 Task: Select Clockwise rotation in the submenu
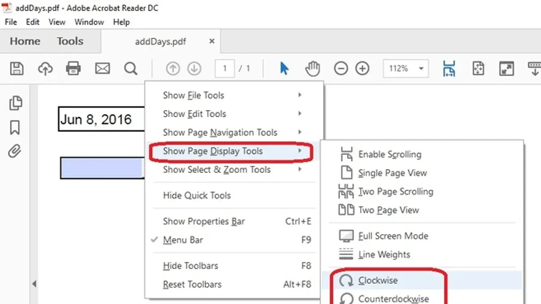coord(422,281)
